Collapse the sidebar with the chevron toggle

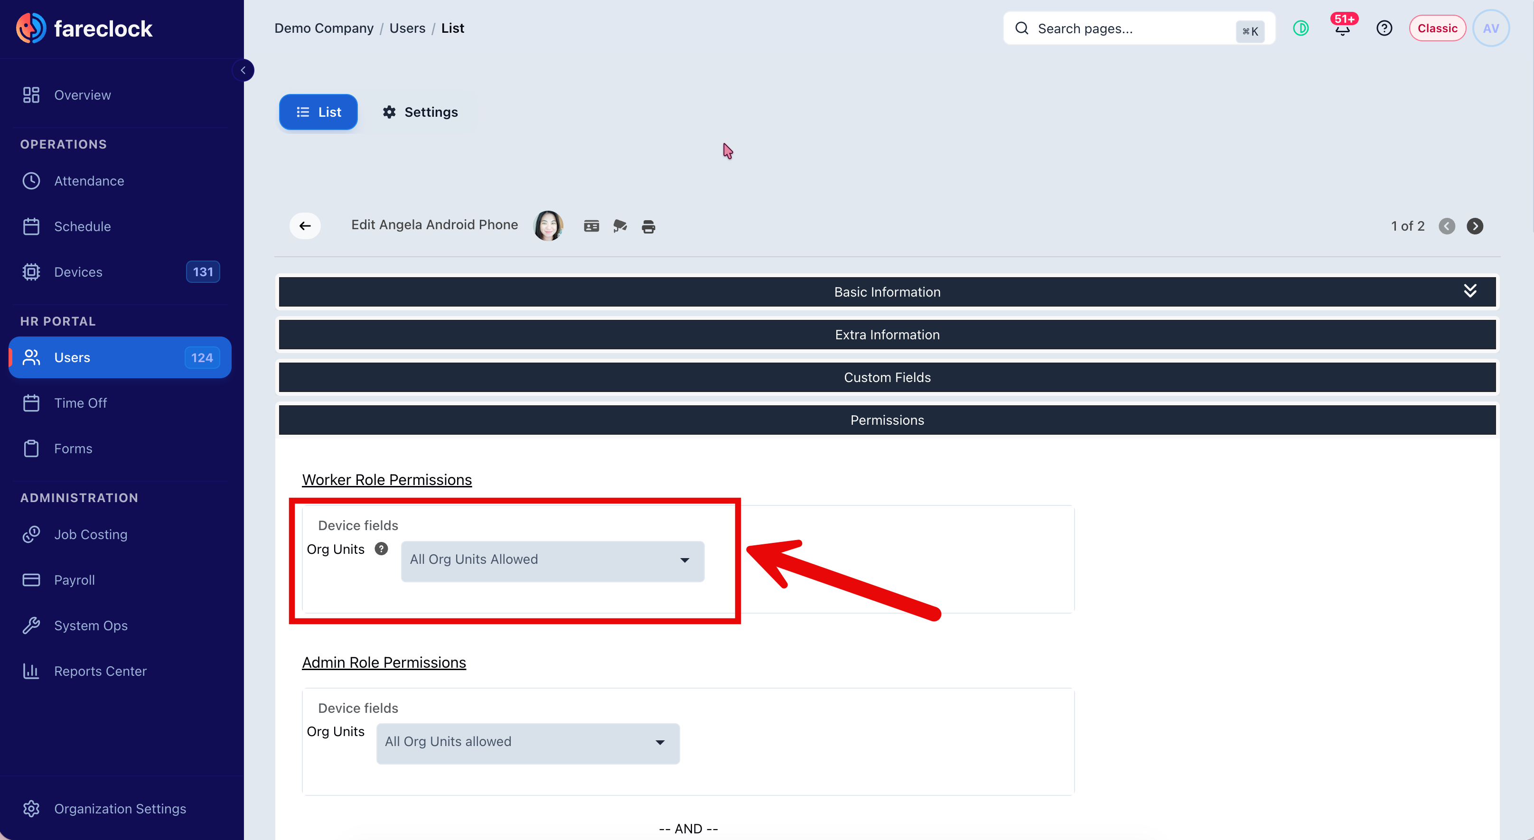[x=243, y=70]
